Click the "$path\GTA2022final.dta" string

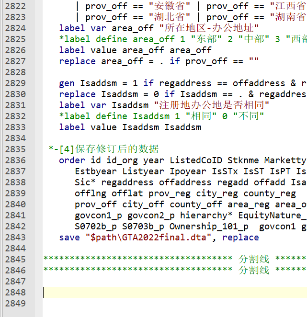(148, 238)
